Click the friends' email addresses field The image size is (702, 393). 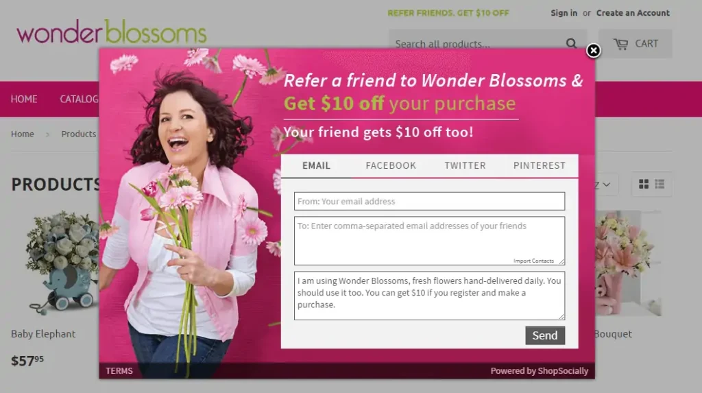(x=429, y=241)
